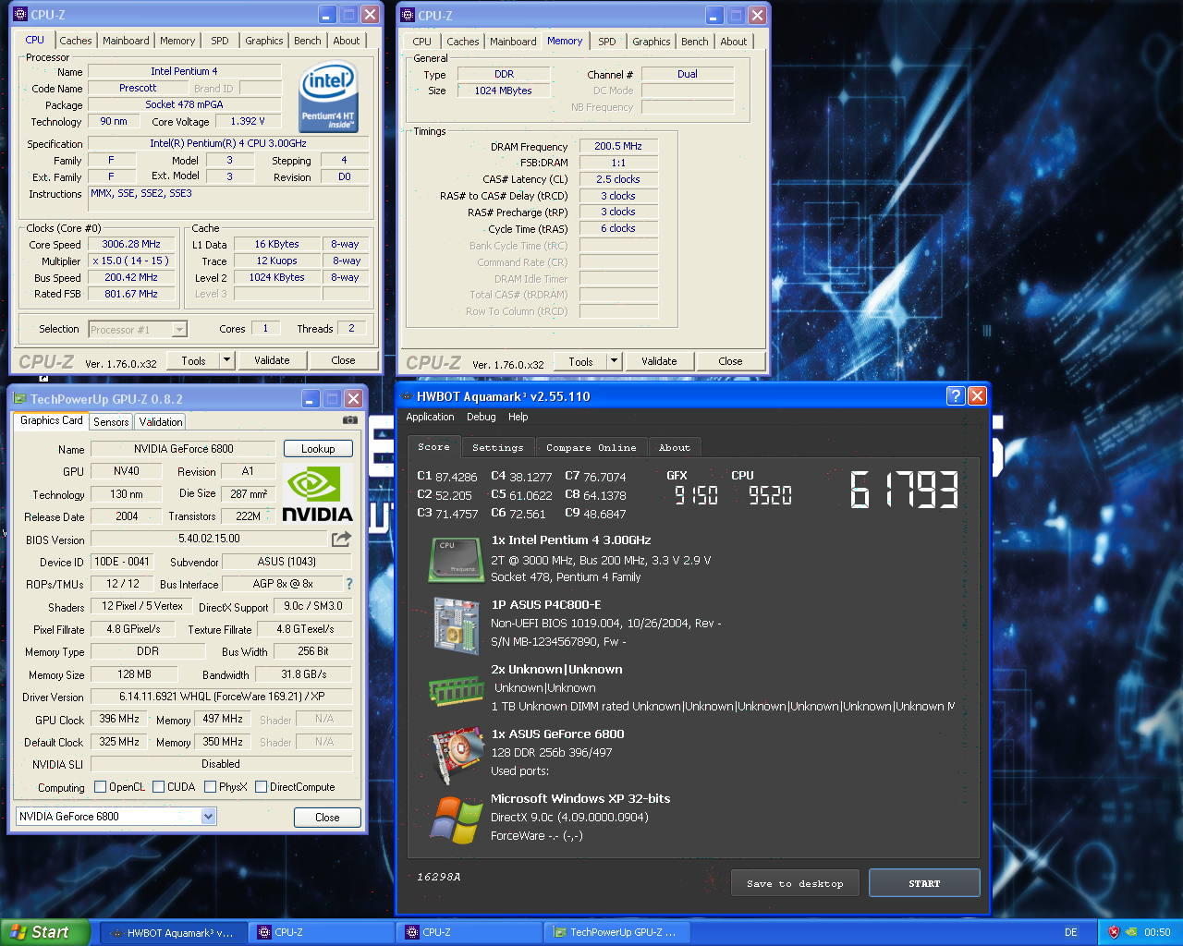Click the Bus Interface question mark icon

click(349, 584)
